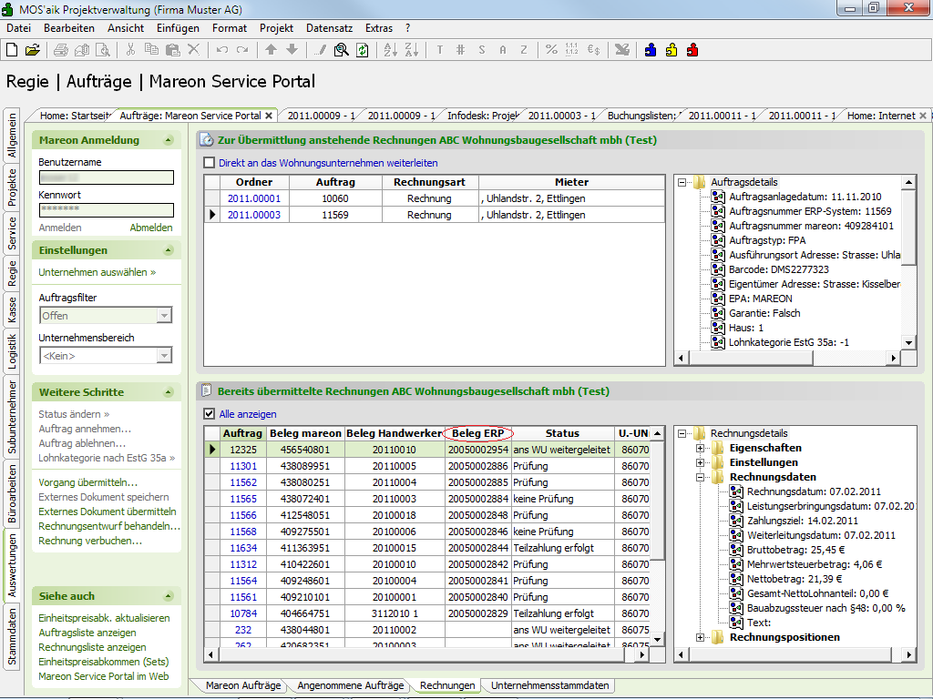Expand the Eigenschaften tree node
The image size is (933, 699).
(700, 448)
